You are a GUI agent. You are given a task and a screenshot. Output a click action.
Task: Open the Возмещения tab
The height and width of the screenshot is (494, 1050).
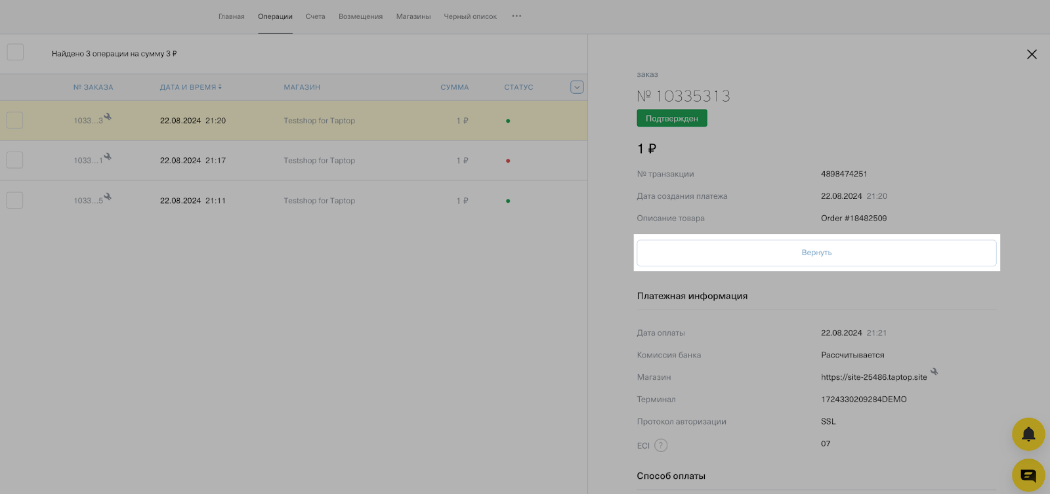(360, 16)
